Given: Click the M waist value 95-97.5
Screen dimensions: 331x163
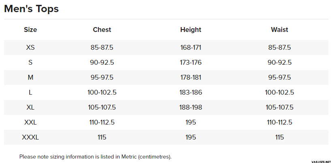Looking at the screenshot, I should point(280,77).
